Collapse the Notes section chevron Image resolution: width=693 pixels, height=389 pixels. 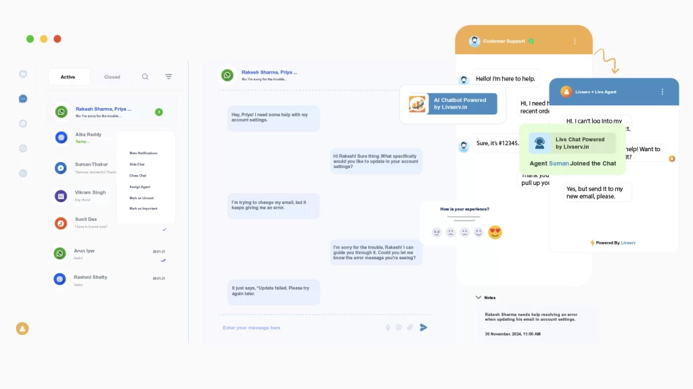point(478,297)
